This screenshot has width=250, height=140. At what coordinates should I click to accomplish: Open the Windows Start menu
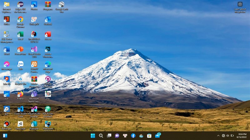click(93, 136)
